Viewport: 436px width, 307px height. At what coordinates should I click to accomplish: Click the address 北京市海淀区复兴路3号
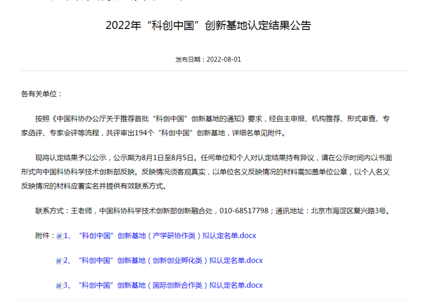point(349,211)
